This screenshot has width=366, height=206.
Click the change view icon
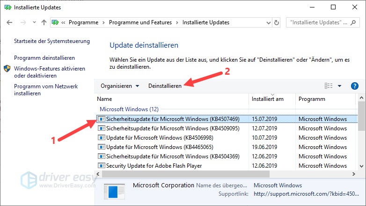coord(329,86)
